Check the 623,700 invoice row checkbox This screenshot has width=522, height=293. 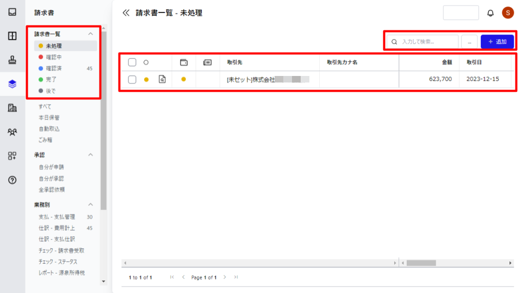coord(132,79)
